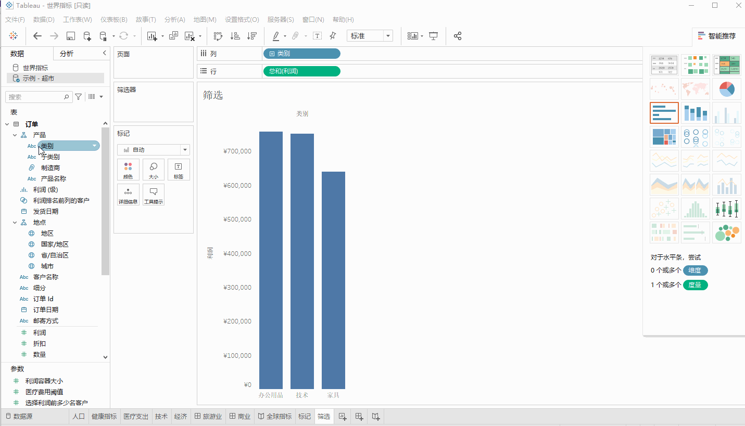745x426 pixels.
Task: Click the new story tab icon
Action: pos(376,417)
